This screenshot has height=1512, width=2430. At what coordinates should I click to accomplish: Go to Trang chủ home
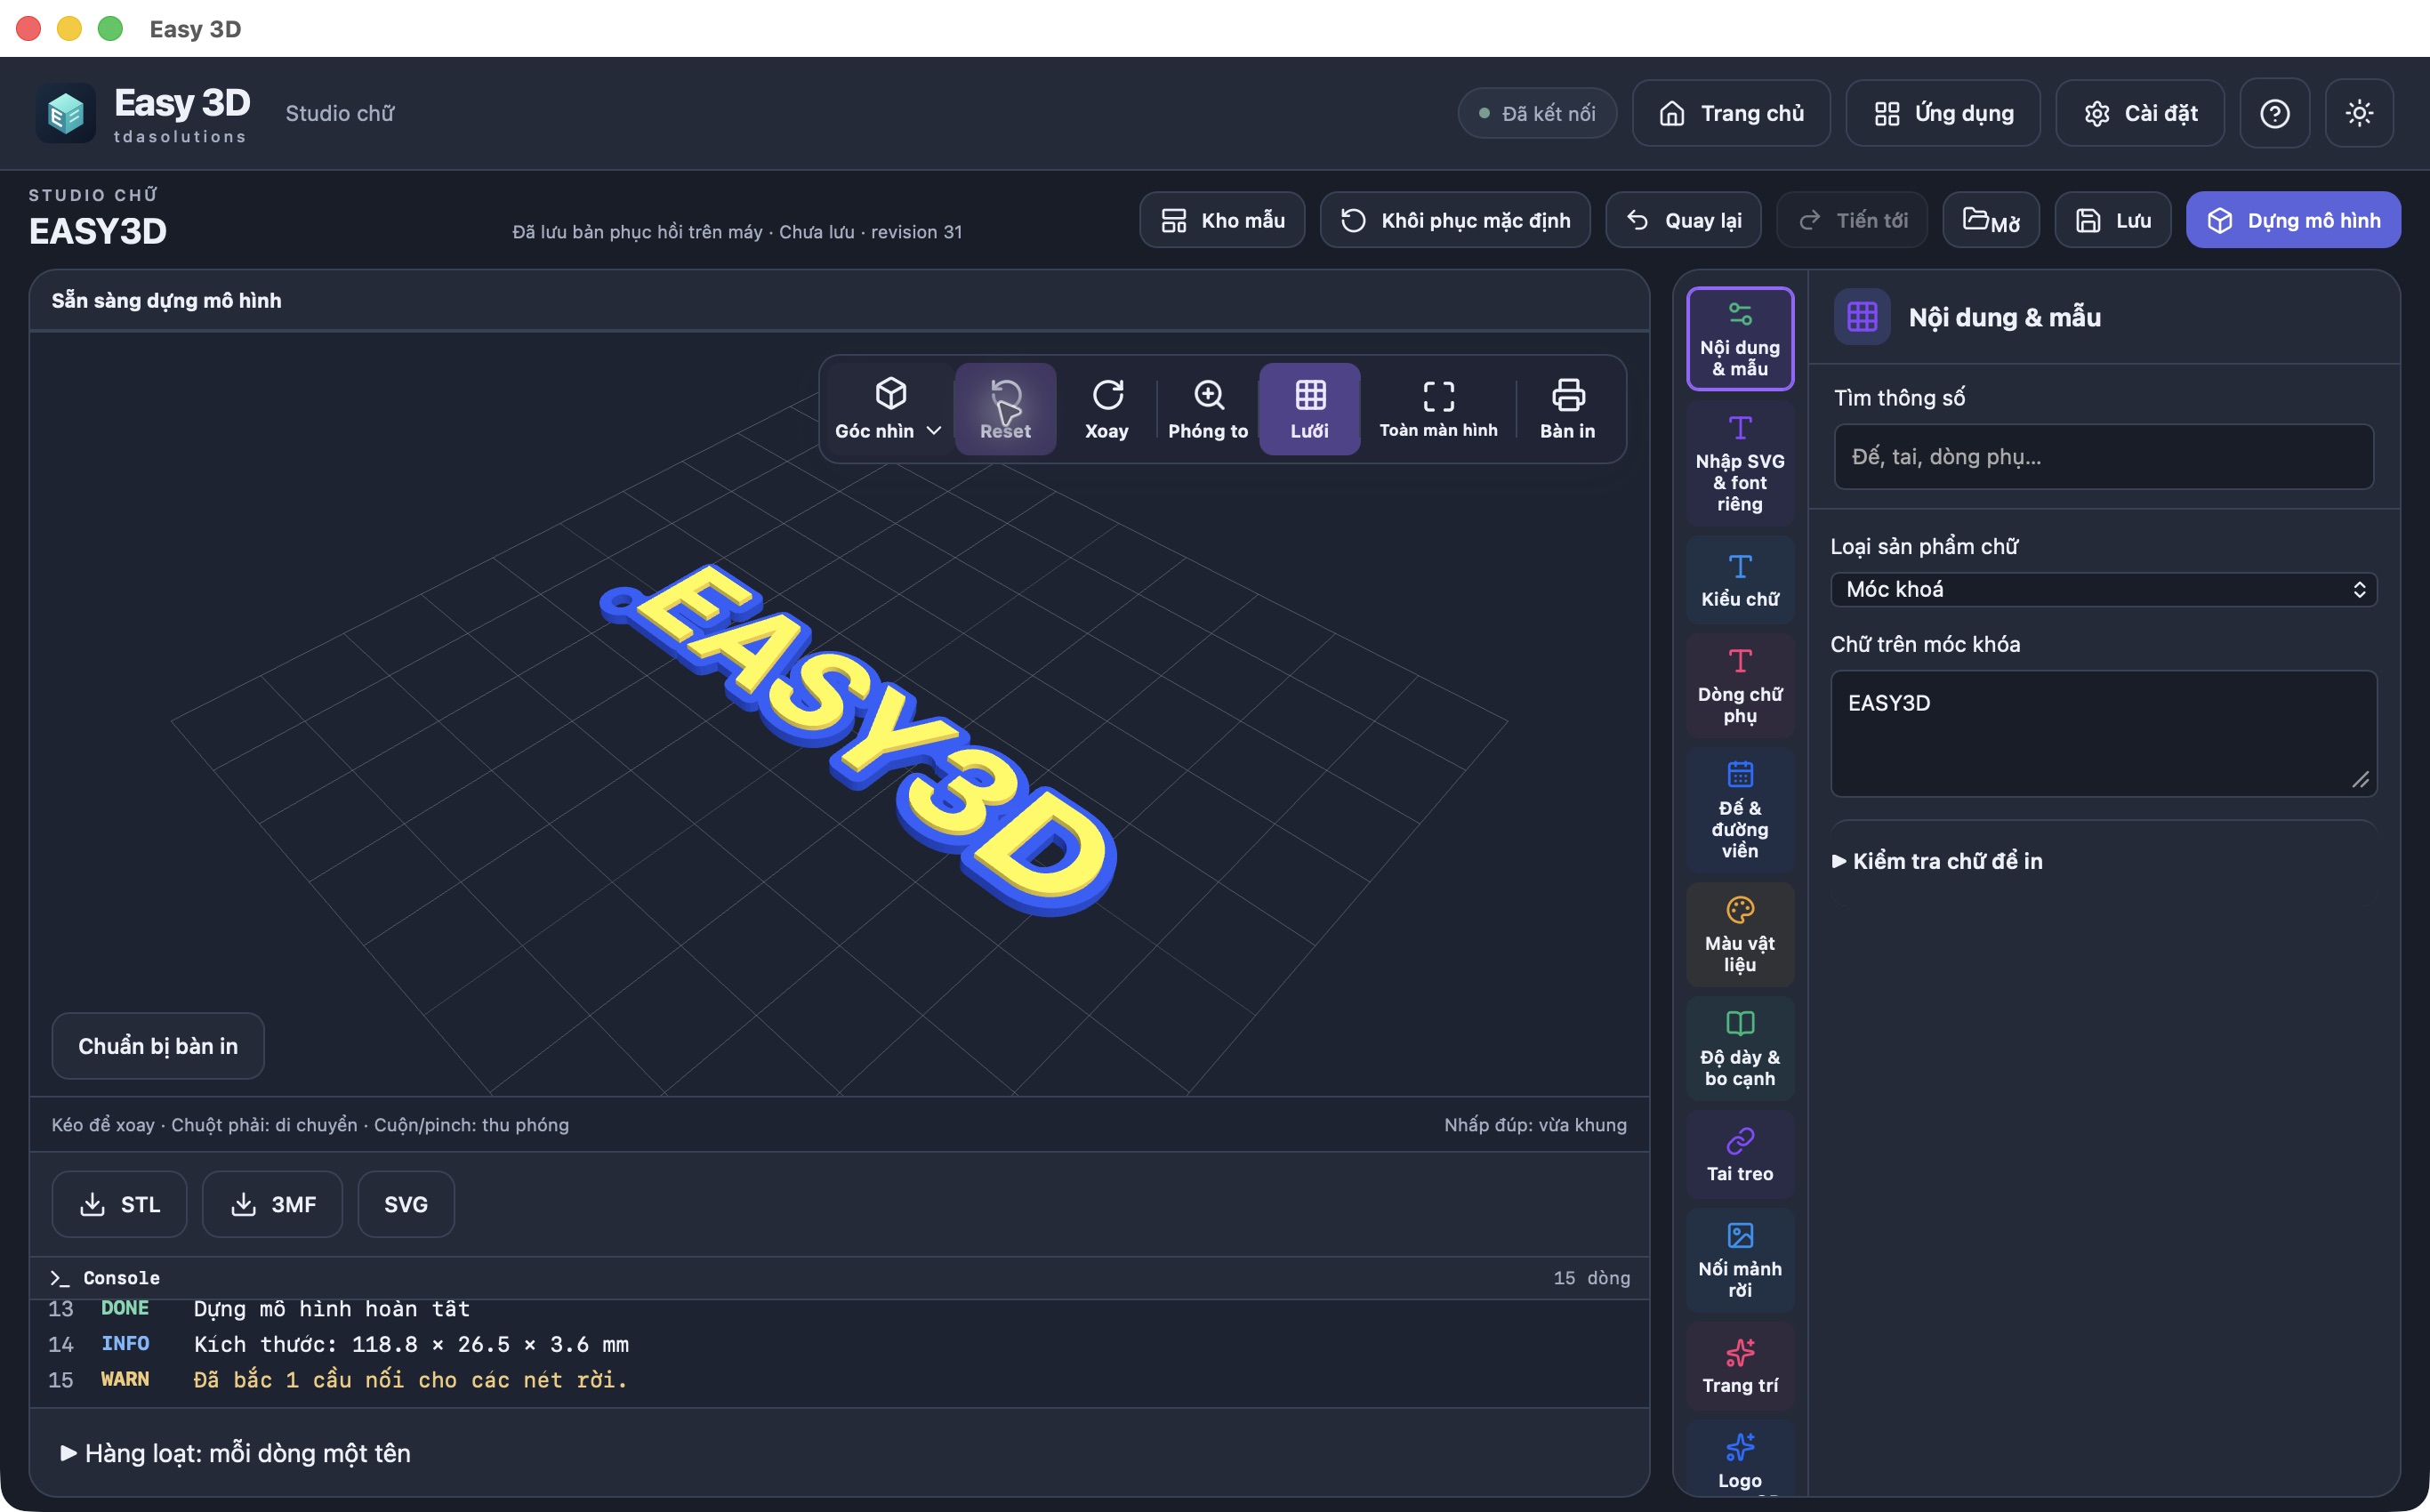pos(1731,113)
